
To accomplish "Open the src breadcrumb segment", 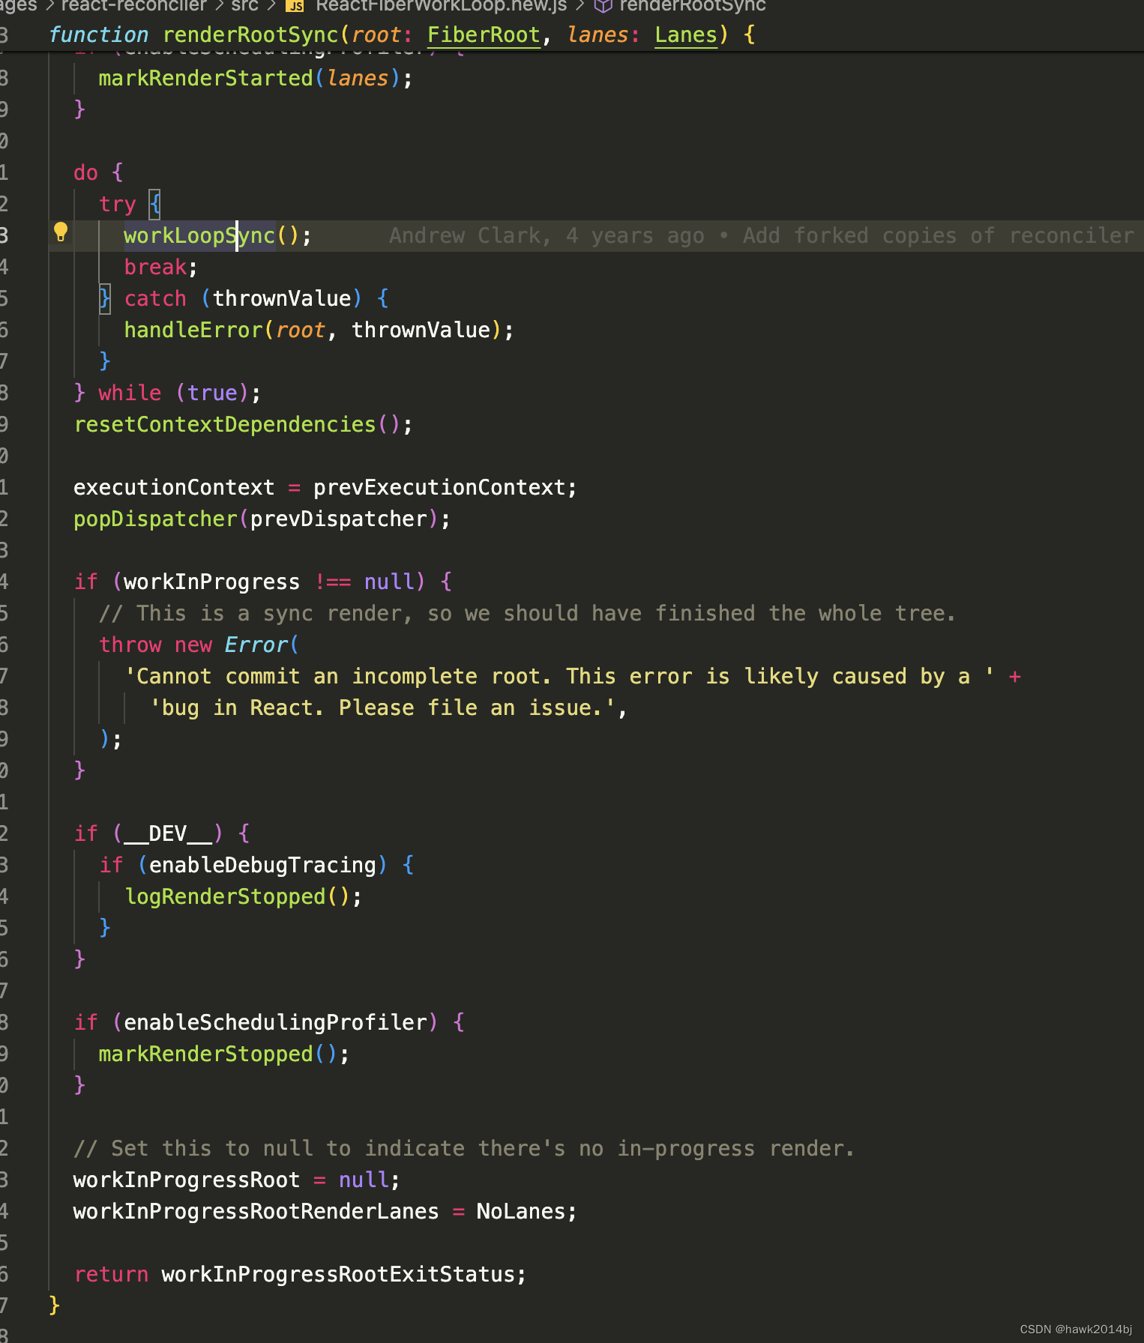I will pos(244,6).
